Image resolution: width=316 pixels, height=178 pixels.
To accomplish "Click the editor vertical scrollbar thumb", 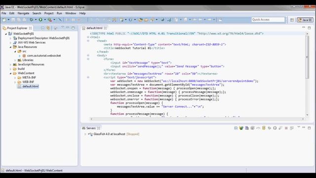I will pos(307,57).
